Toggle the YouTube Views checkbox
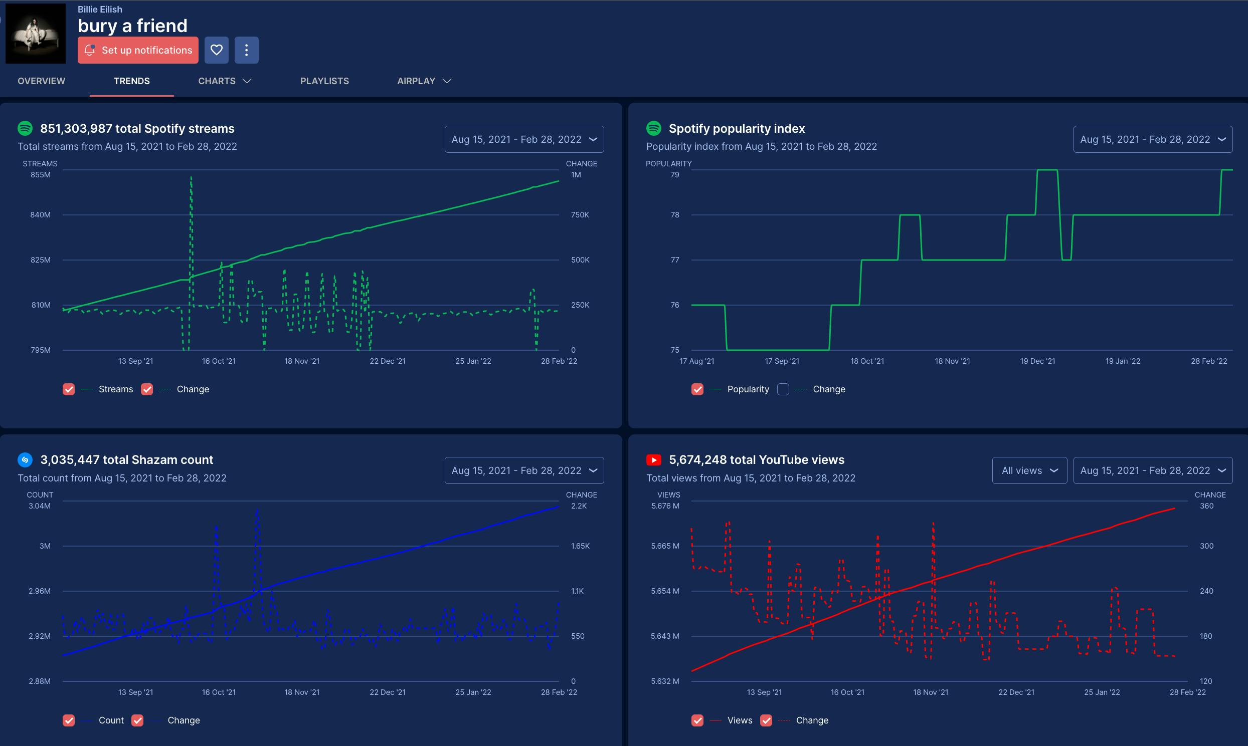This screenshot has width=1248, height=746. [697, 720]
